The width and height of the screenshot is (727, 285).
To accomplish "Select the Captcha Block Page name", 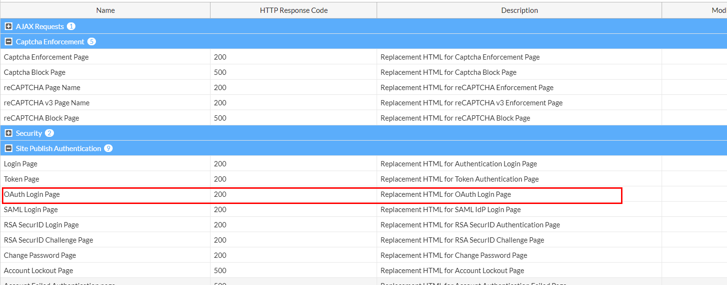I will coord(35,72).
